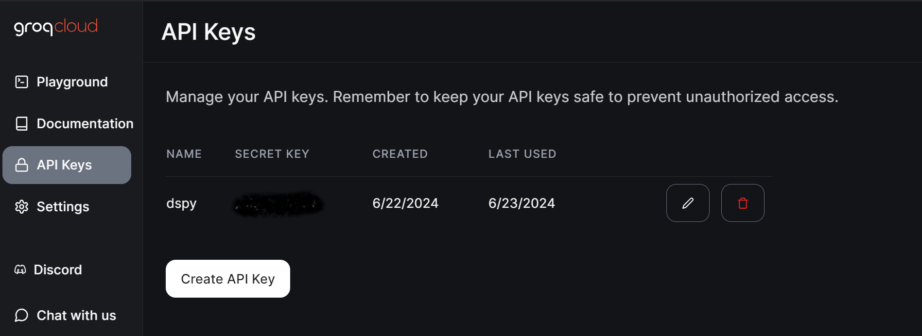Click the dspy key name
This screenshot has height=336, width=922.
(x=181, y=203)
